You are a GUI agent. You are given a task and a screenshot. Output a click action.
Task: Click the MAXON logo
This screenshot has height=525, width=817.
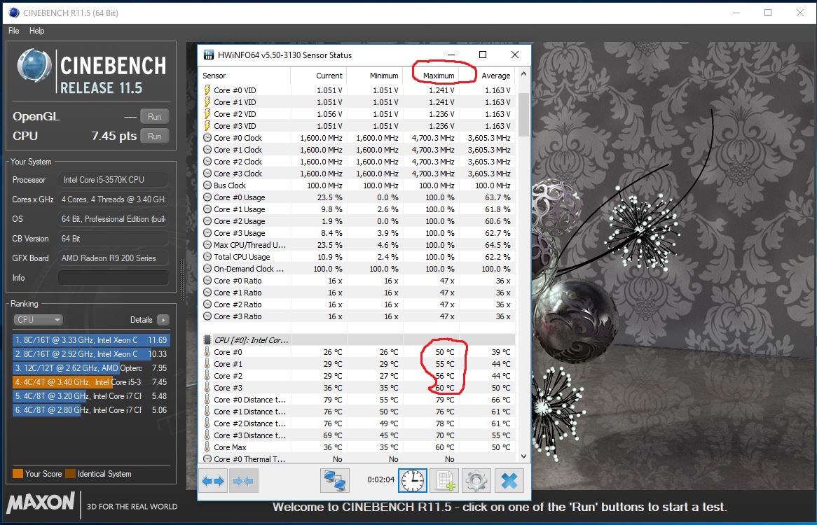[41, 503]
